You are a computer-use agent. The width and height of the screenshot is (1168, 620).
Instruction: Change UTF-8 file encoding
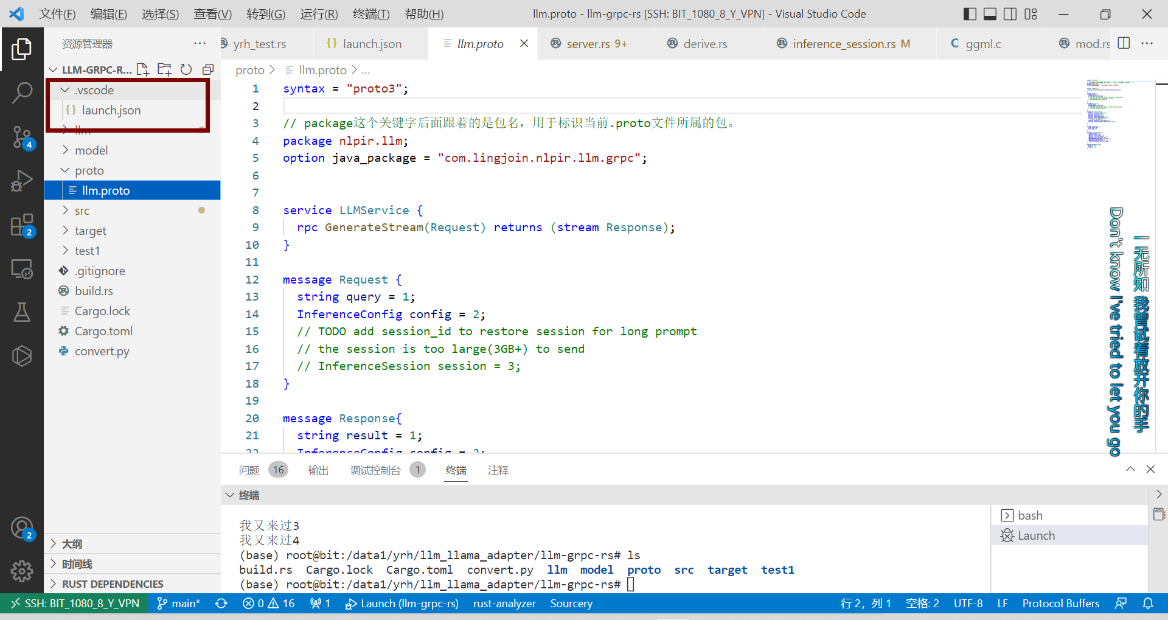[968, 603]
